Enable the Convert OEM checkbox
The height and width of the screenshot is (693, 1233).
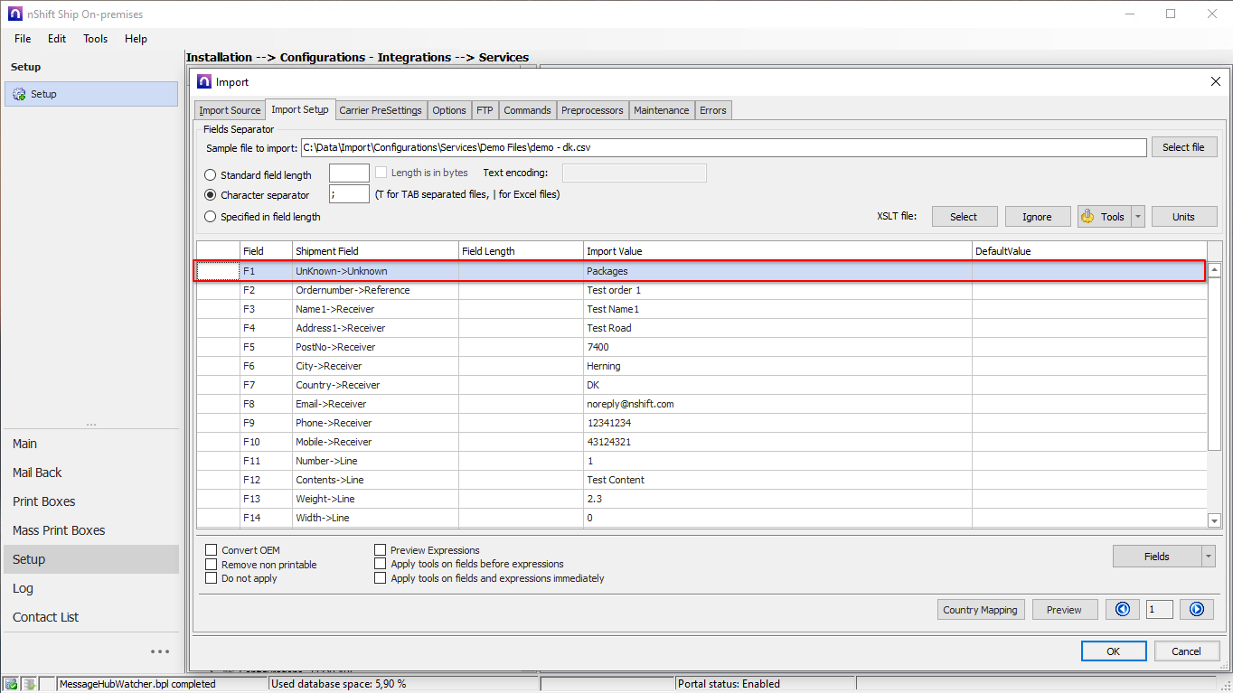212,550
